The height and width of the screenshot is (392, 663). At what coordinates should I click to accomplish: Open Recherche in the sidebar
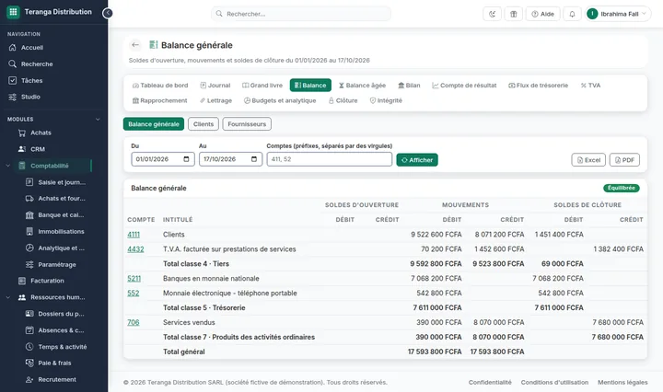click(37, 63)
